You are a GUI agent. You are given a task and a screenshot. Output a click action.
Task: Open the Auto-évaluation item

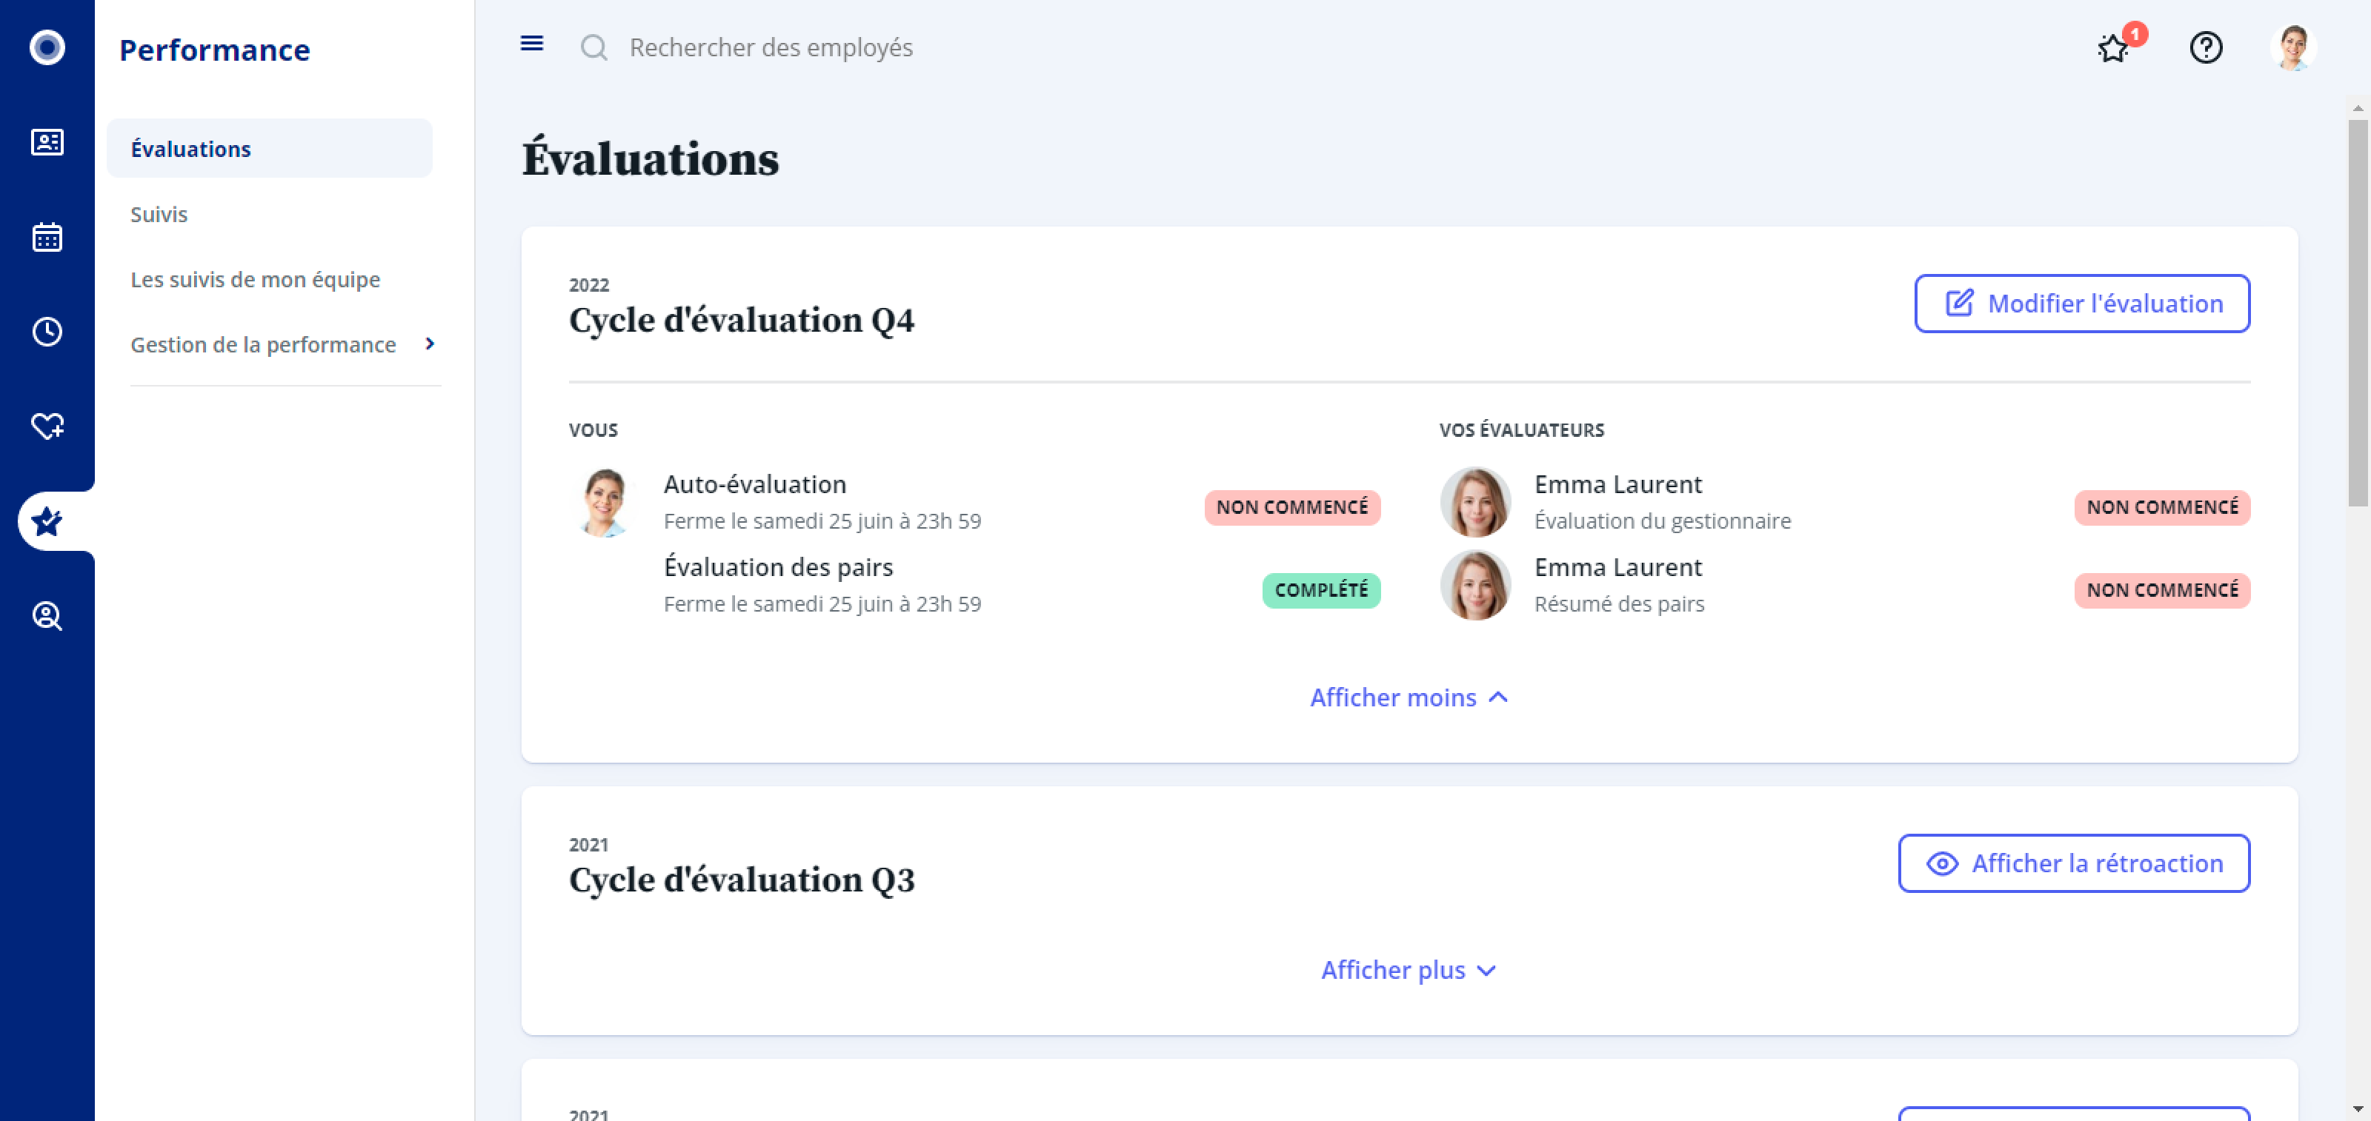tap(755, 485)
